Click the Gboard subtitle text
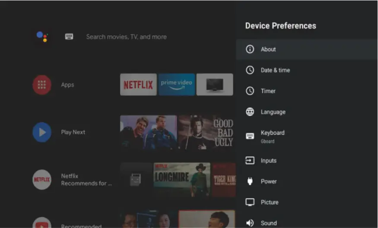378x228 pixels. pyautogui.click(x=267, y=142)
